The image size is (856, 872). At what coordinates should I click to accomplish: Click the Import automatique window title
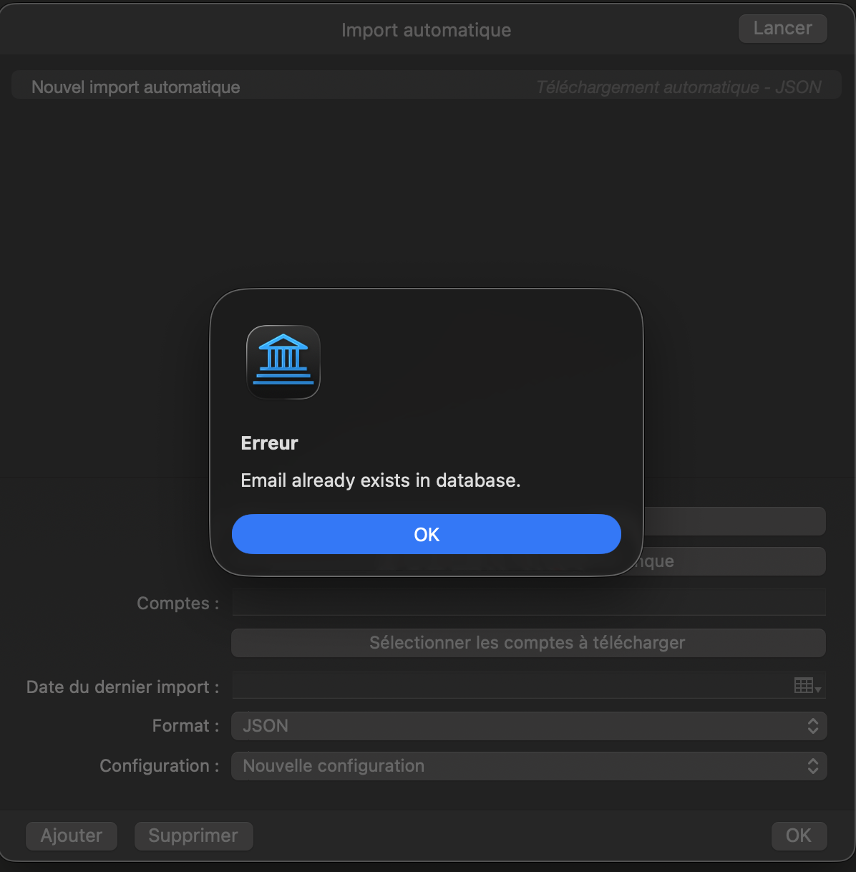(x=426, y=30)
